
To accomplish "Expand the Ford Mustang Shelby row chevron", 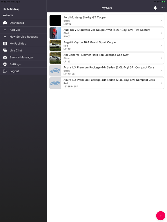I will coord(161,21).
